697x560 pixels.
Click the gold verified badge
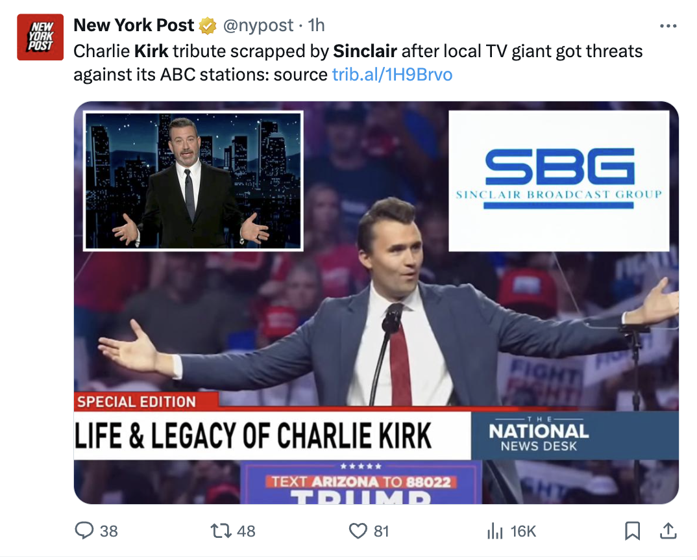[x=208, y=26]
